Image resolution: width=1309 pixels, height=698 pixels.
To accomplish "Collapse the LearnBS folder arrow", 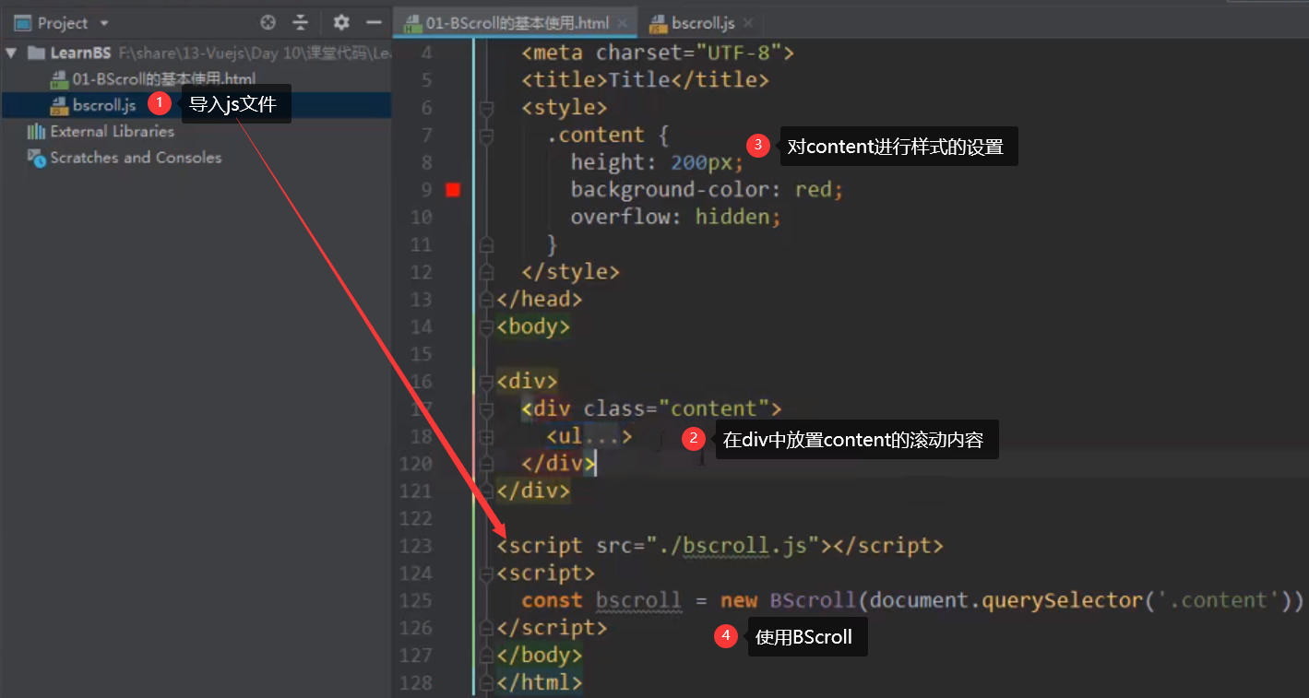I will [11, 53].
